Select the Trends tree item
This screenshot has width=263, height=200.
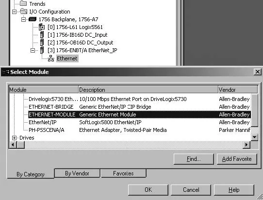point(37,4)
